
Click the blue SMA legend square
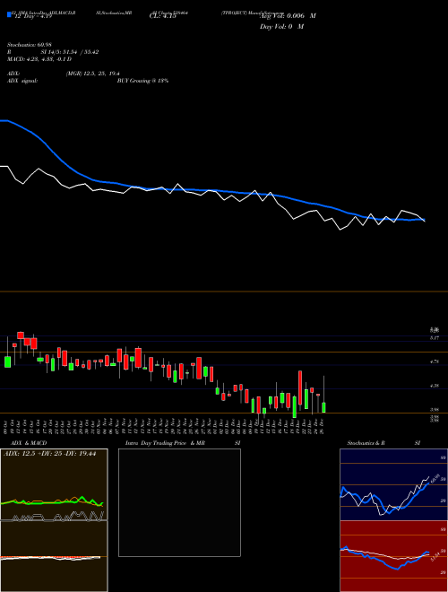(9, 14)
